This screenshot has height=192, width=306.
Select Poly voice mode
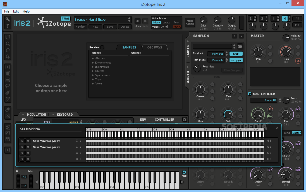pos(176,23)
